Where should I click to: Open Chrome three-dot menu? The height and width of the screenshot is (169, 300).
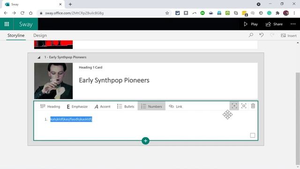coord(294,13)
